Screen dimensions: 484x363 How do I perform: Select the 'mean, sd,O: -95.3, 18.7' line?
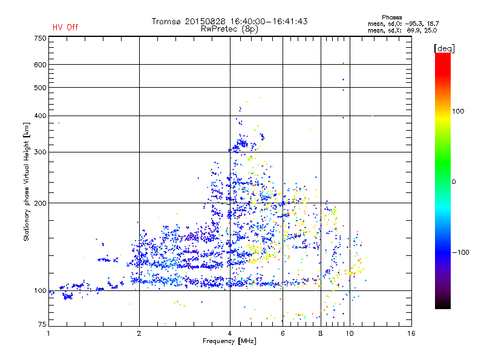click(403, 24)
